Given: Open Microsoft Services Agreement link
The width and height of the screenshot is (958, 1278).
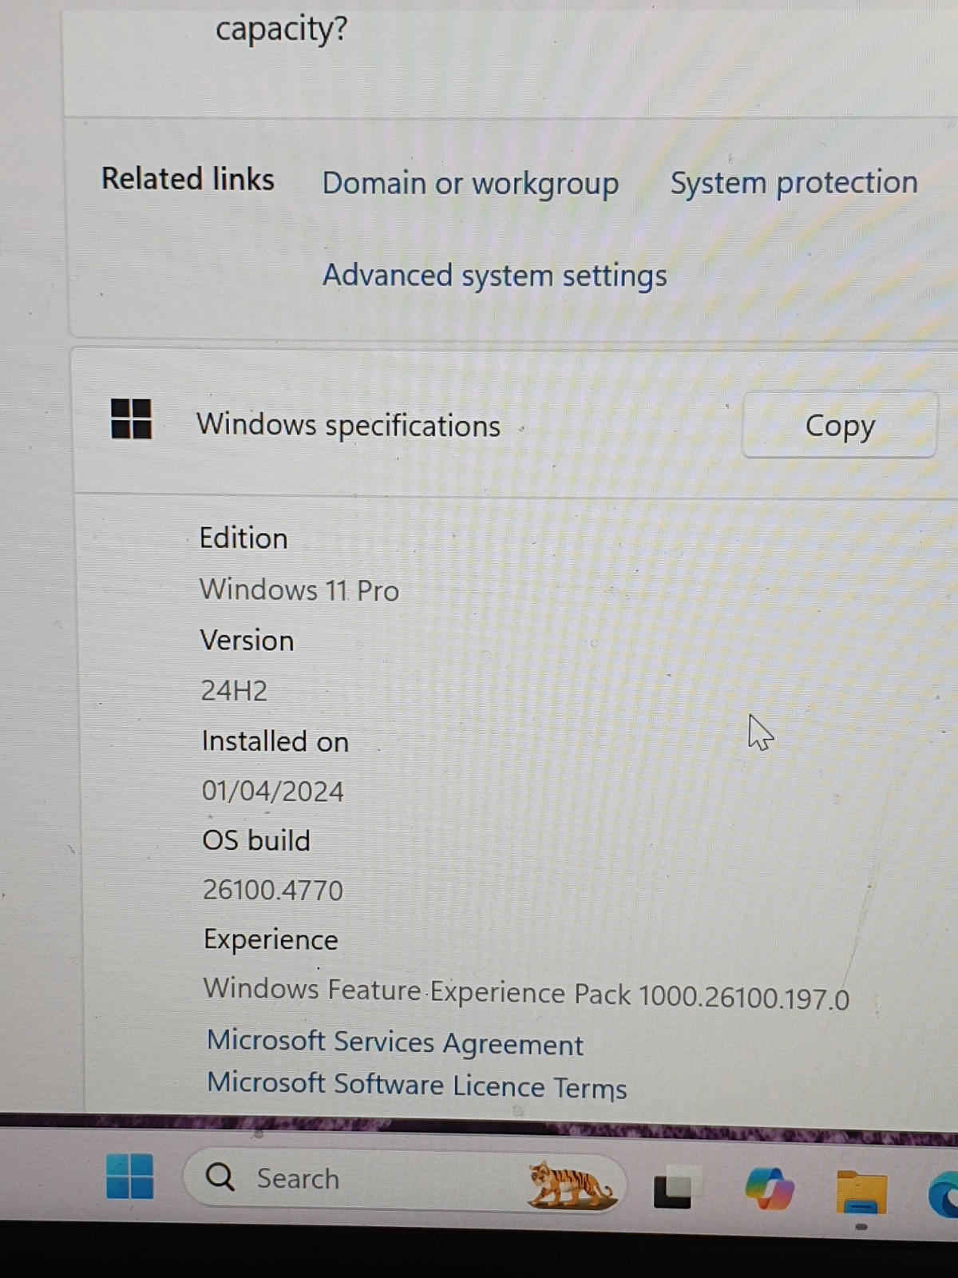Looking at the screenshot, I should [395, 1043].
